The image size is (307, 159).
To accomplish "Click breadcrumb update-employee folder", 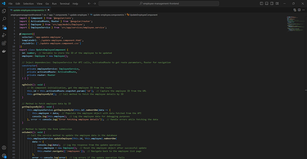I will click(78, 15).
